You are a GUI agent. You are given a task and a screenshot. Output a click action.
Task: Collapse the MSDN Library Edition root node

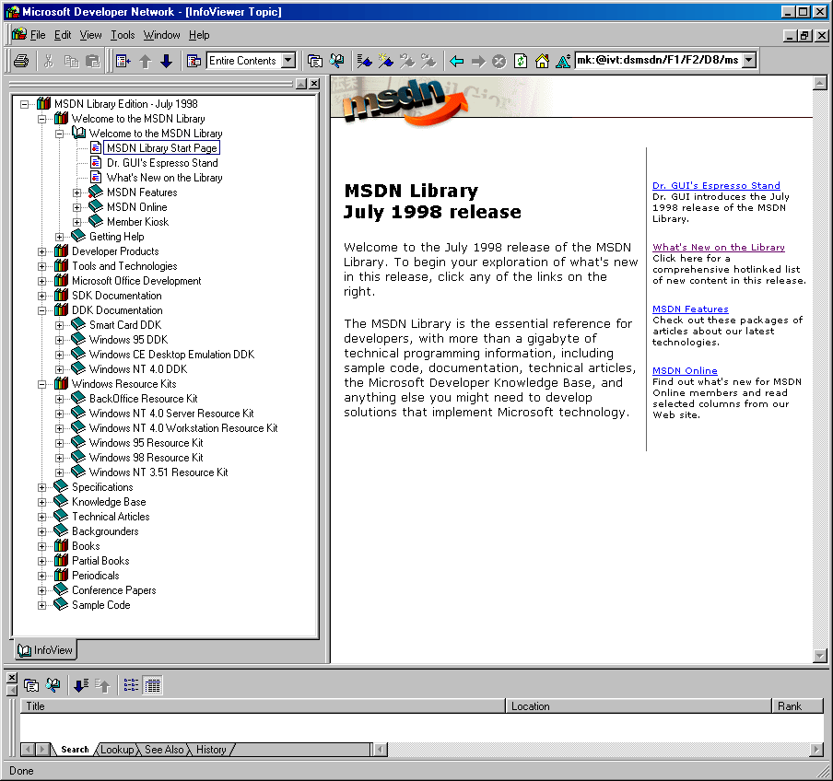tap(25, 104)
